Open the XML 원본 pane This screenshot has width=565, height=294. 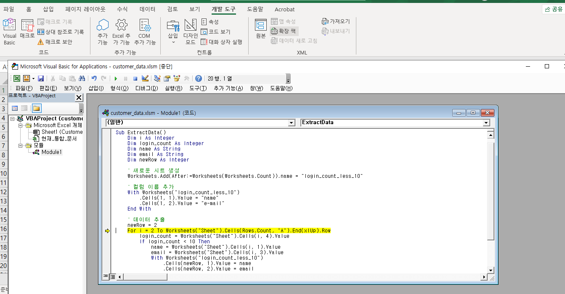tap(261, 29)
